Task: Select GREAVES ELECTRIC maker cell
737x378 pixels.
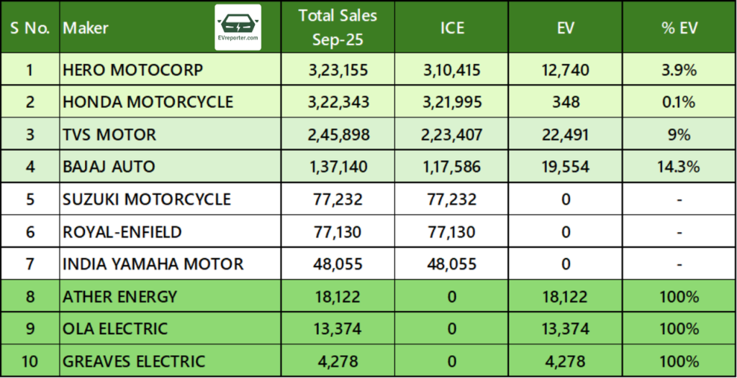Action: pos(134,361)
